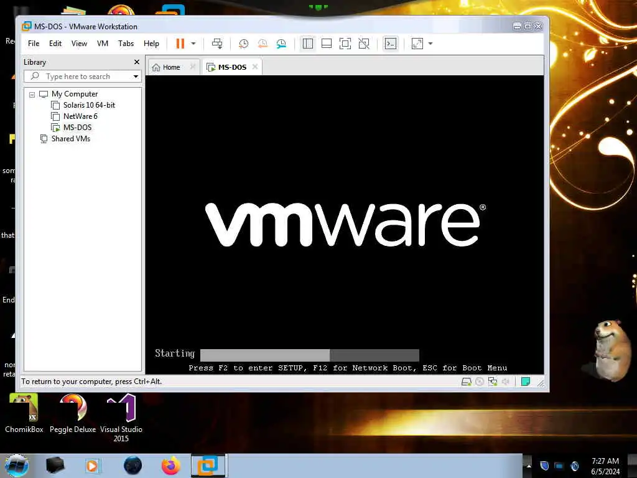Open the snapshot manager icon

point(281,44)
